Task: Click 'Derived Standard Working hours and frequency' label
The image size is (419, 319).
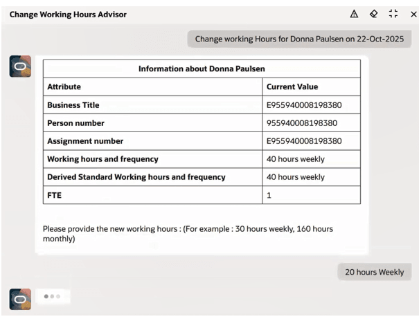Action: [x=136, y=177]
